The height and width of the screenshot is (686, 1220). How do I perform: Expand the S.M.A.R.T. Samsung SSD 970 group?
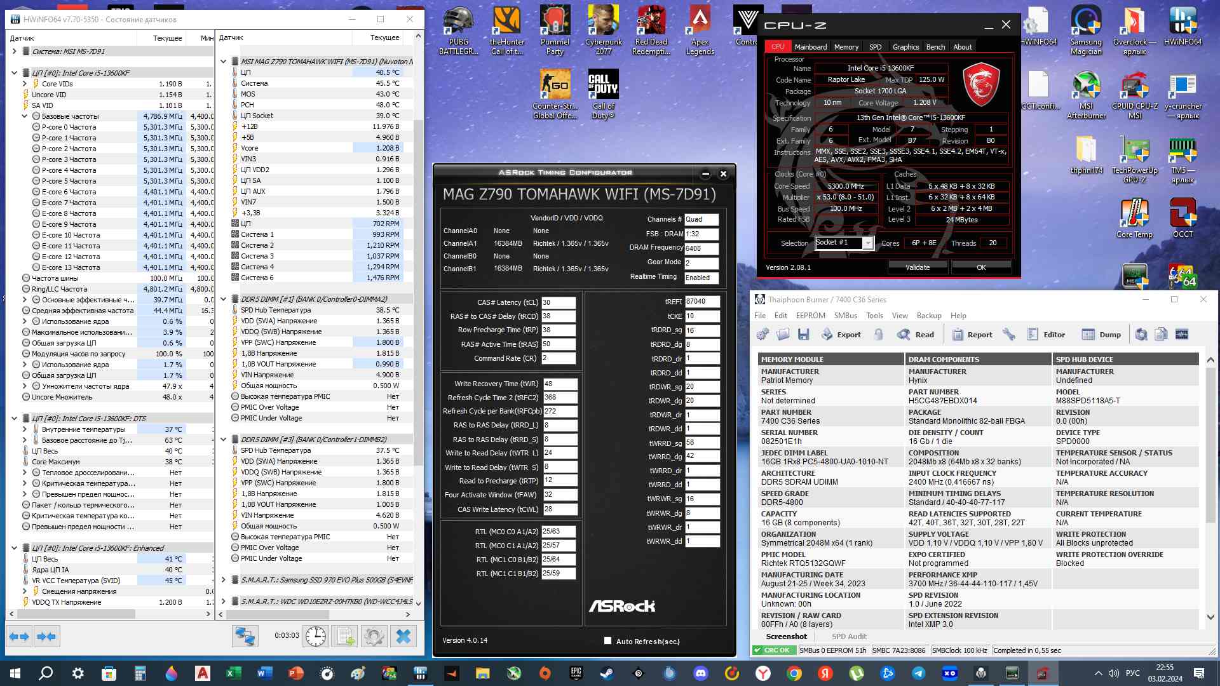click(x=224, y=580)
